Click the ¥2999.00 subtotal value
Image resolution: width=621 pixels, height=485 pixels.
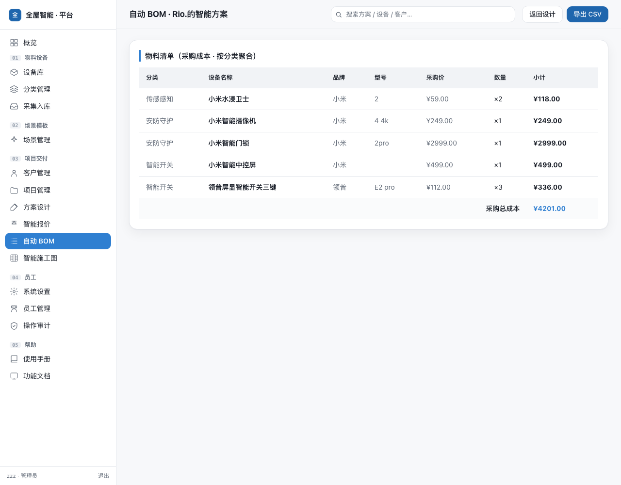tap(550, 143)
